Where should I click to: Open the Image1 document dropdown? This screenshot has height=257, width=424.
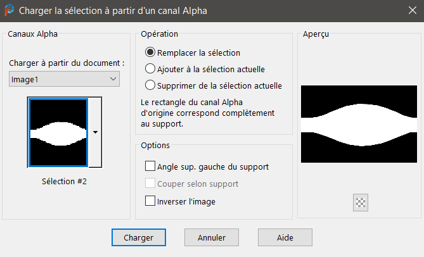(x=65, y=79)
